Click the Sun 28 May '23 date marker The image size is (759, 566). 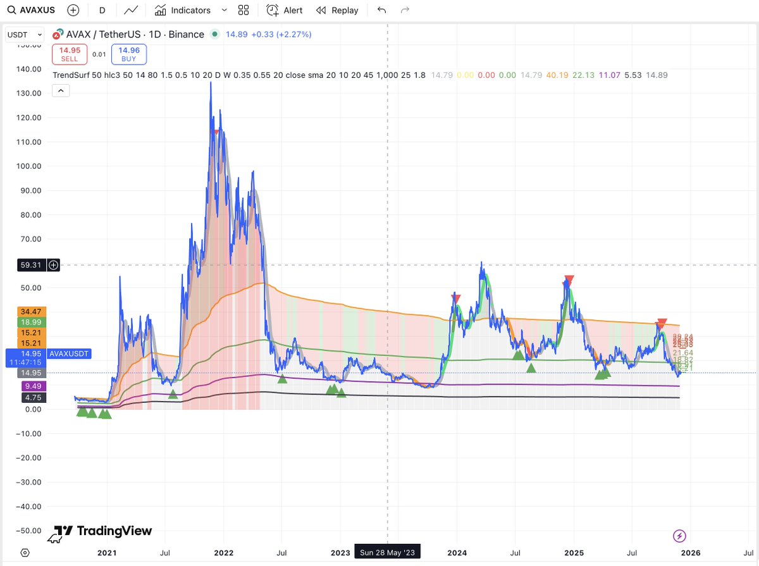(x=386, y=551)
